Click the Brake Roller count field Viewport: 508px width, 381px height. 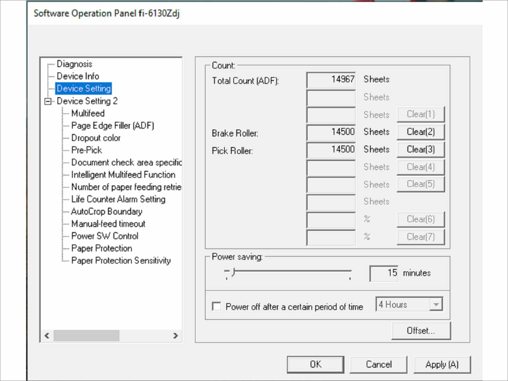331,132
